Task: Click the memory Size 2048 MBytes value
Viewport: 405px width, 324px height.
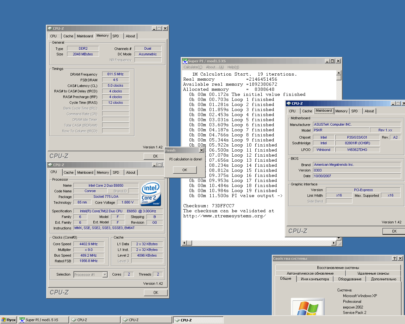Action: click(x=83, y=54)
